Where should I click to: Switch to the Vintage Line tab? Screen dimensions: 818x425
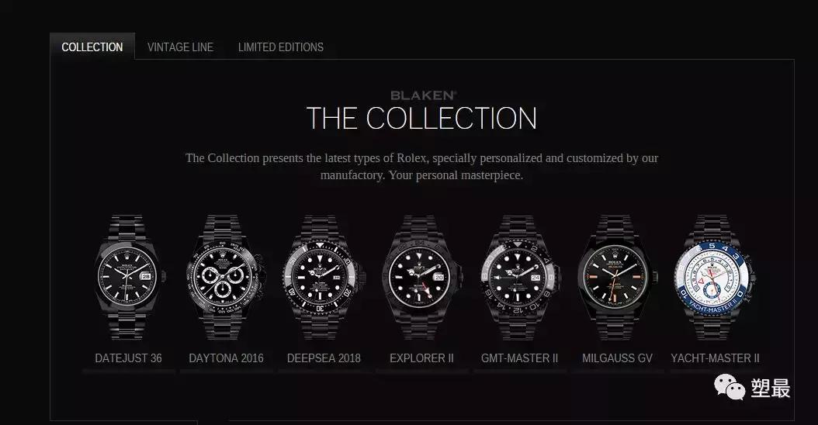tap(180, 47)
